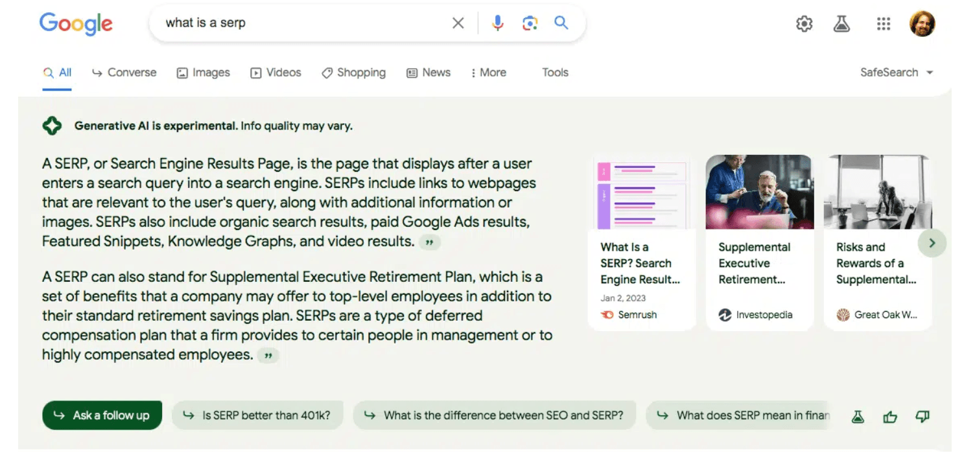Open Search Labs flask icon in header
The width and height of the screenshot is (975, 464).
[x=841, y=24]
